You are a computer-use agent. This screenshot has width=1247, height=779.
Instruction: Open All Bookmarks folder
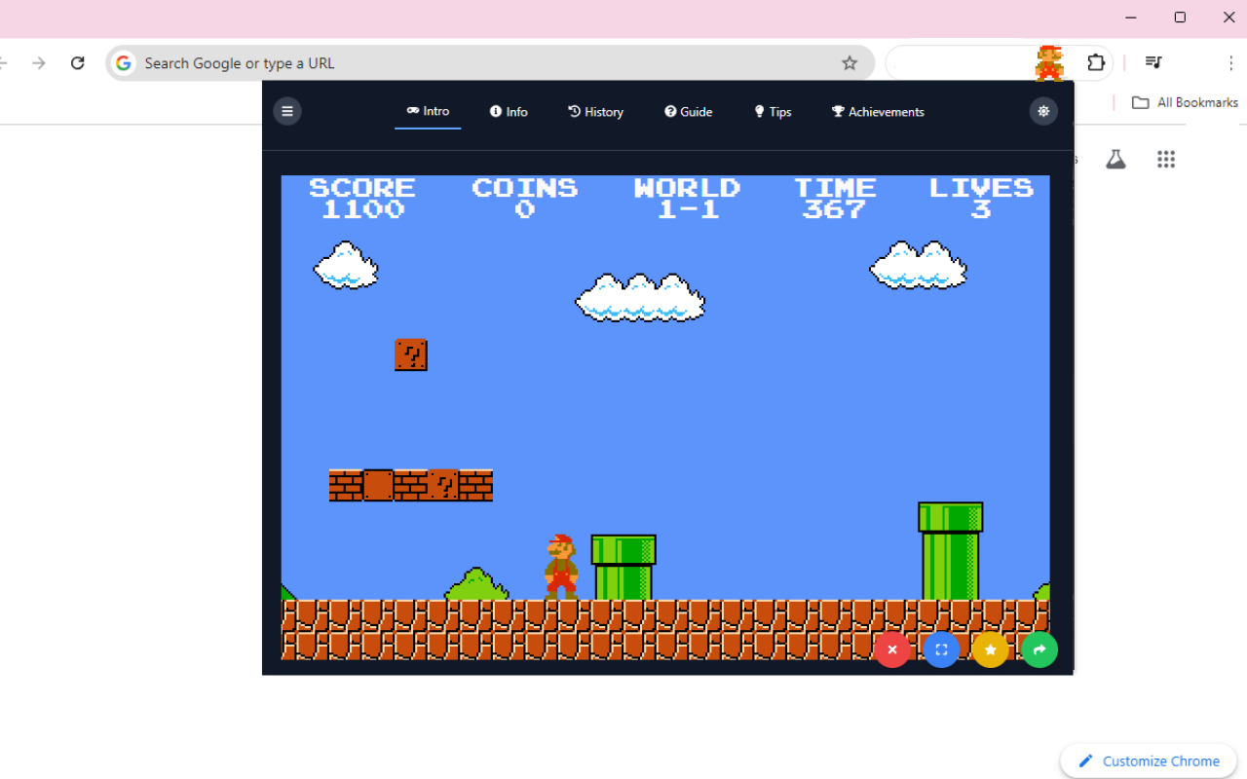coord(1185,102)
